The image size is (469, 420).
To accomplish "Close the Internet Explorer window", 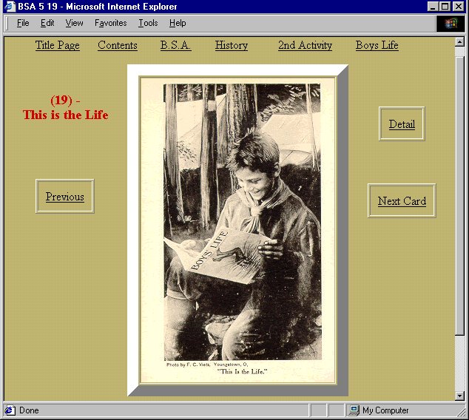I will (x=458, y=6).
